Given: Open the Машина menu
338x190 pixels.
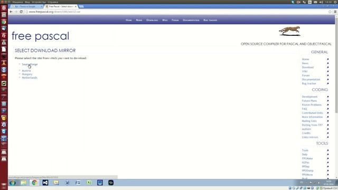Looking at the screenshot, I should (x=17, y=2).
